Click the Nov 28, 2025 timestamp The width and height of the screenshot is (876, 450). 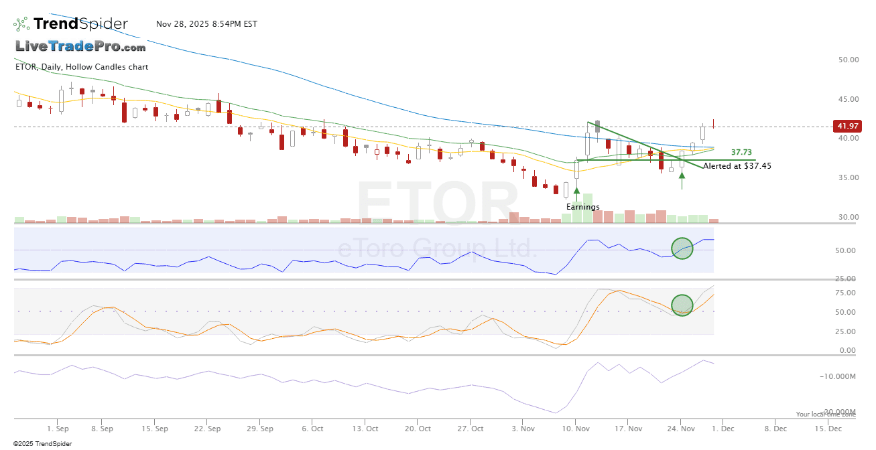(x=206, y=24)
